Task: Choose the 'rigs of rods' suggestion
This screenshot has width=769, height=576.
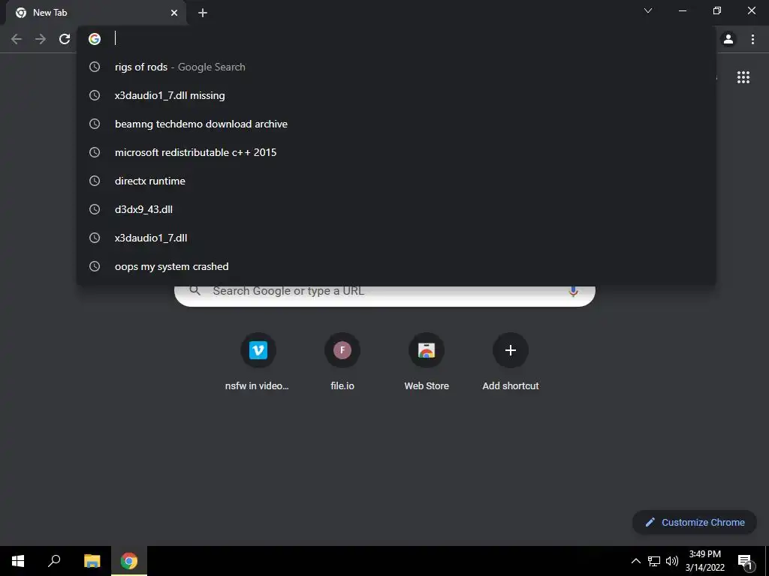Action: tap(397, 67)
